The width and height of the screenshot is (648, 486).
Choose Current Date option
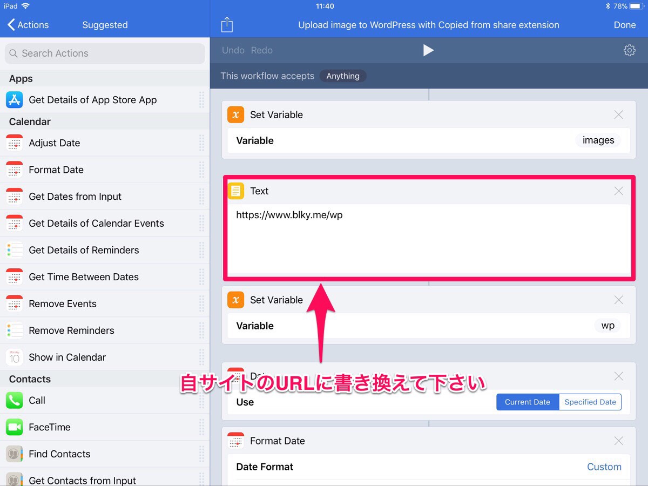pos(528,402)
